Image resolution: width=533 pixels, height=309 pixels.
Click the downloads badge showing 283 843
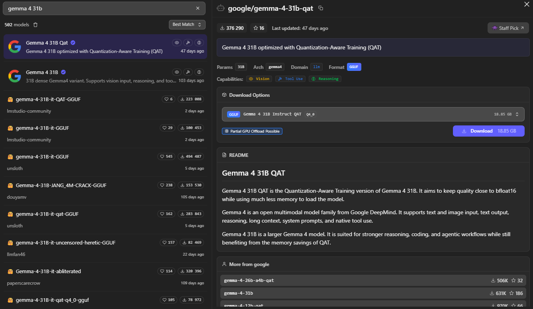(191, 214)
